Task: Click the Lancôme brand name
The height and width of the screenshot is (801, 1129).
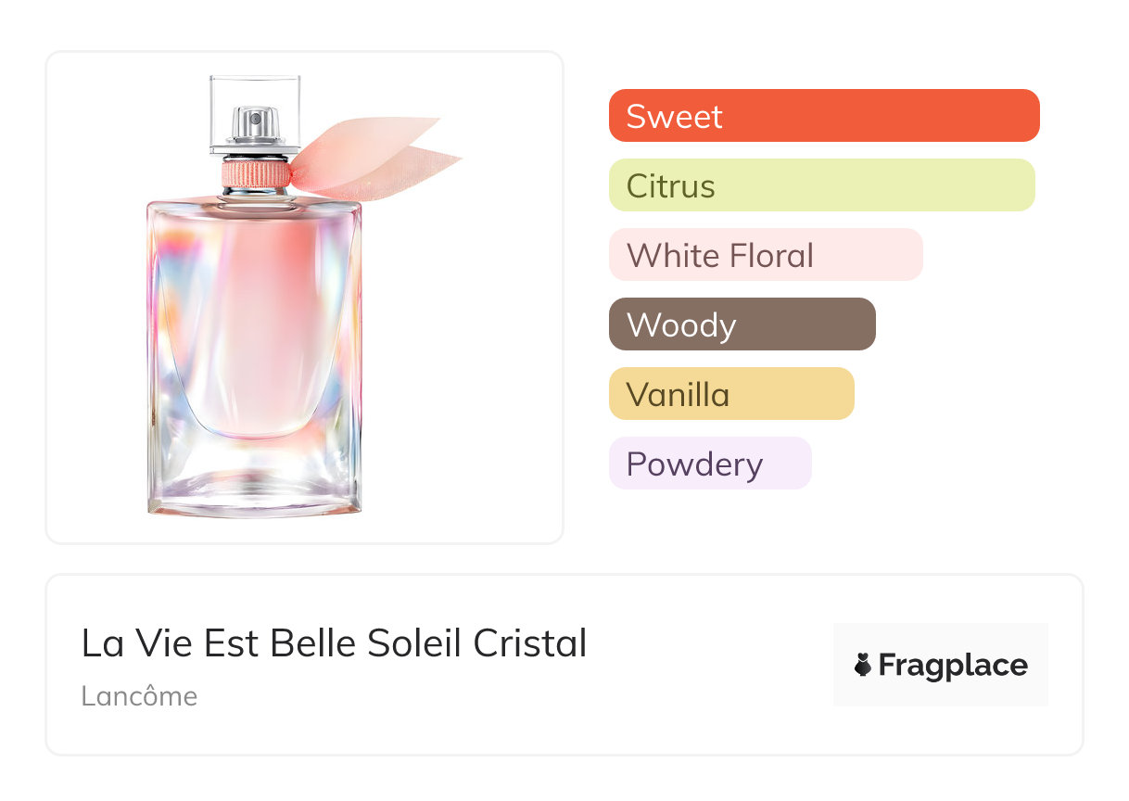Action: 139,696
